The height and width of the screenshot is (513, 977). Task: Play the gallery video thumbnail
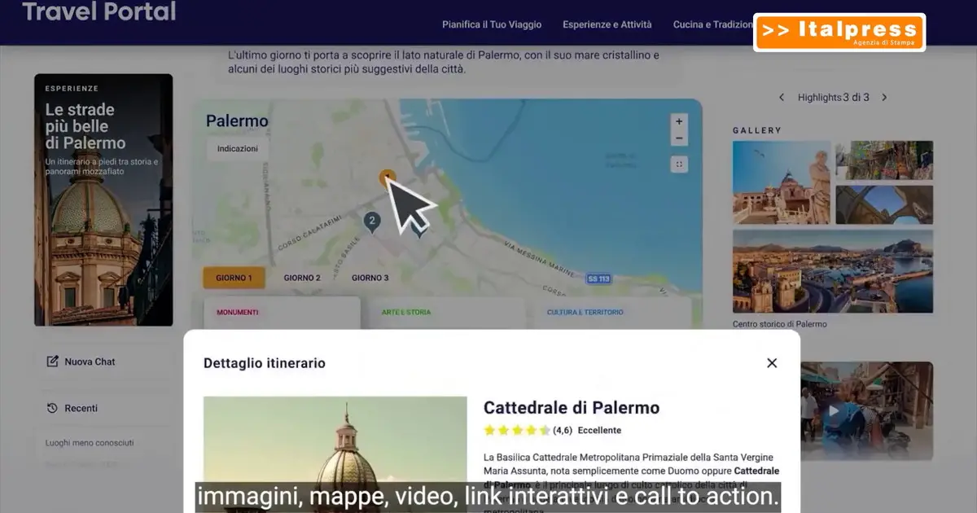click(834, 410)
